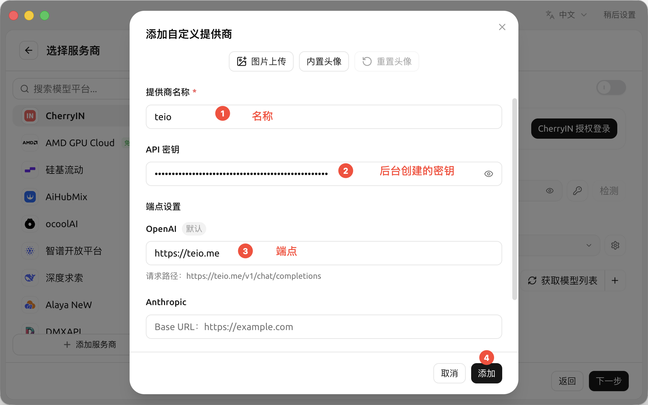Click the Anthropic label
This screenshot has height=405, width=648.
click(x=166, y=302)
